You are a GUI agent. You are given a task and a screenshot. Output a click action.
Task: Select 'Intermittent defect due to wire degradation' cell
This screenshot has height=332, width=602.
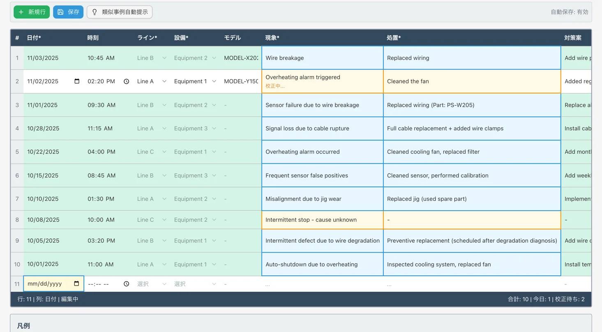(323, 241)
